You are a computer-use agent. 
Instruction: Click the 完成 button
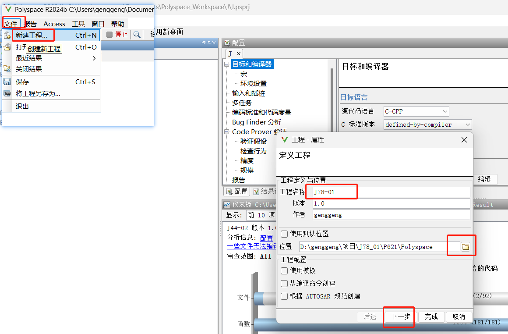click(431, 317)
